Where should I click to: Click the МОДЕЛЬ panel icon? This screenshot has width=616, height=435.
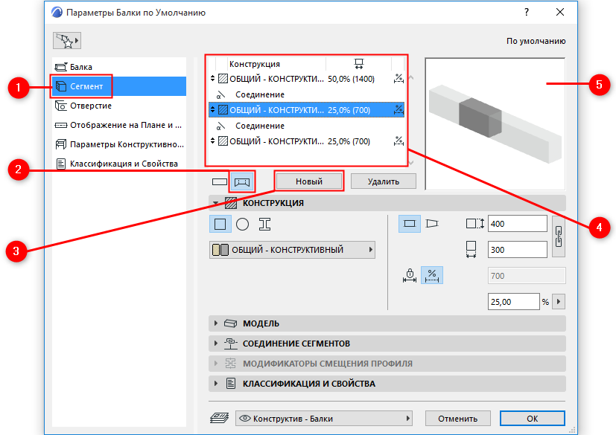tap(231, 323)
